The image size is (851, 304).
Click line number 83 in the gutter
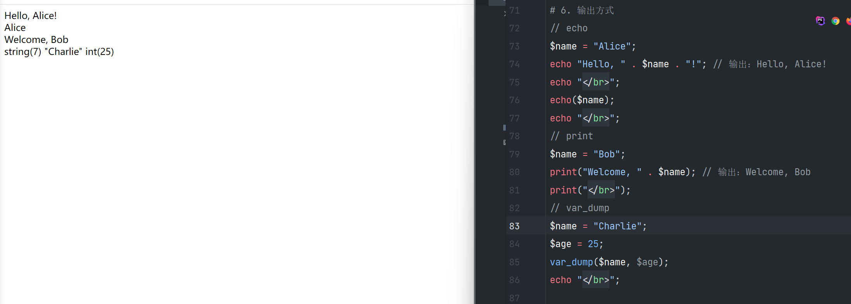click(515, 226)
